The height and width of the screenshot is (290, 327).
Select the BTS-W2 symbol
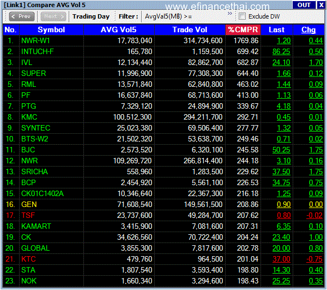pyautogui.click(x=35, y=139)
